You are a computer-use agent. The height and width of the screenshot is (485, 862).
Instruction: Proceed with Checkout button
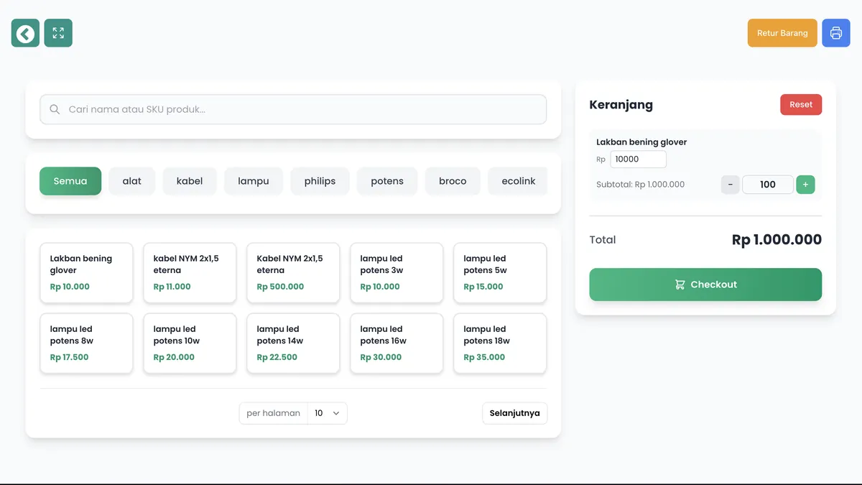[705, 285]
